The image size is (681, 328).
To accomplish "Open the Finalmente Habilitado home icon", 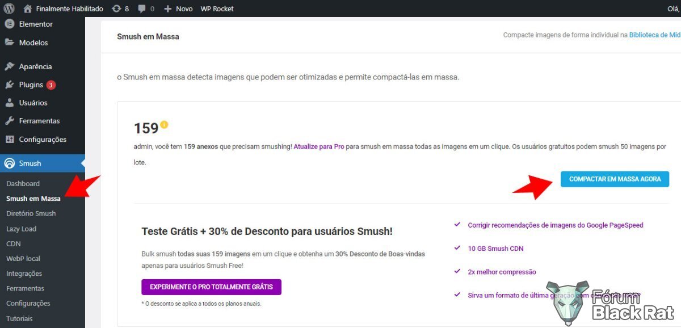I will point(28,9).
